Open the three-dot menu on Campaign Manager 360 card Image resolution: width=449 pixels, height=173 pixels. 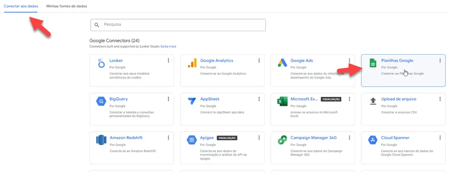(x=350, y=138)
